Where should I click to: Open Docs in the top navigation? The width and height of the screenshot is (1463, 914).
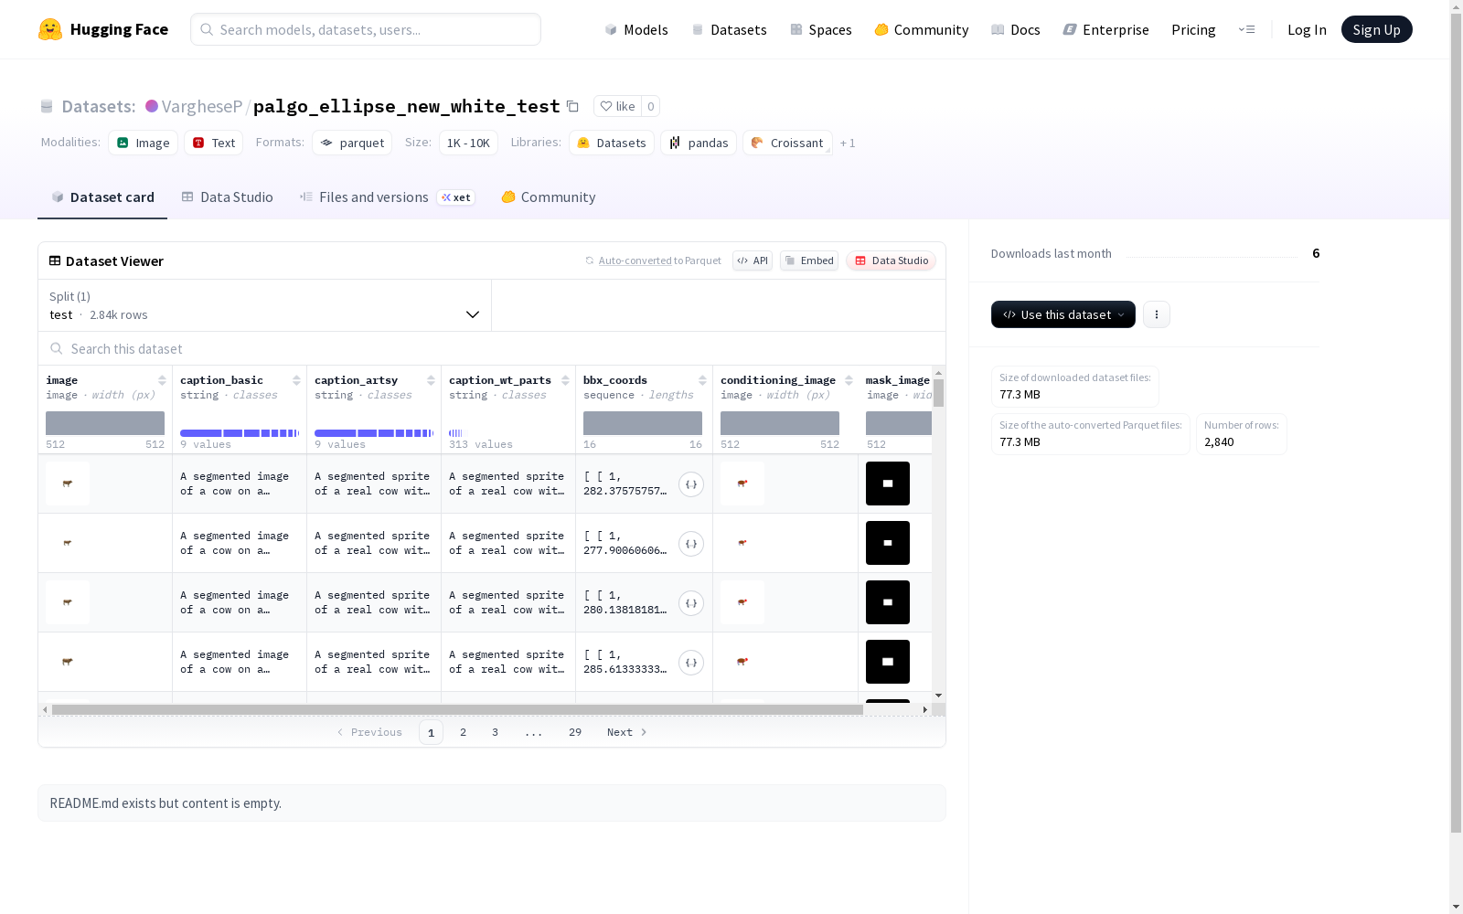[1016, 29]
